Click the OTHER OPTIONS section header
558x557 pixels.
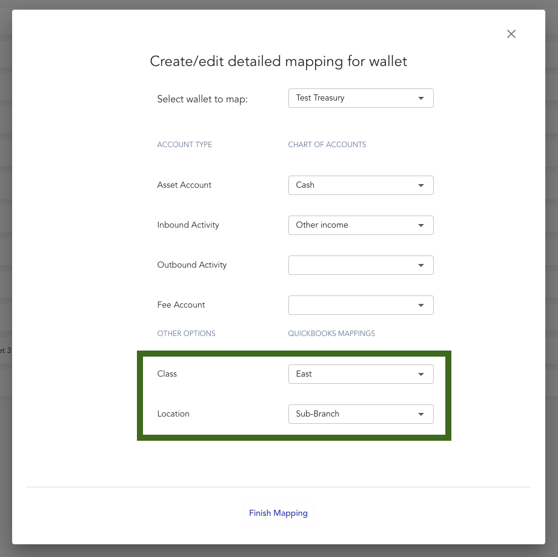tap(186, 334)
